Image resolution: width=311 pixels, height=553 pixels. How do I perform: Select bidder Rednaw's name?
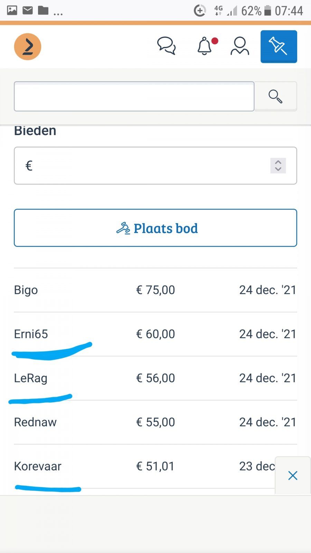click(35, 422)
